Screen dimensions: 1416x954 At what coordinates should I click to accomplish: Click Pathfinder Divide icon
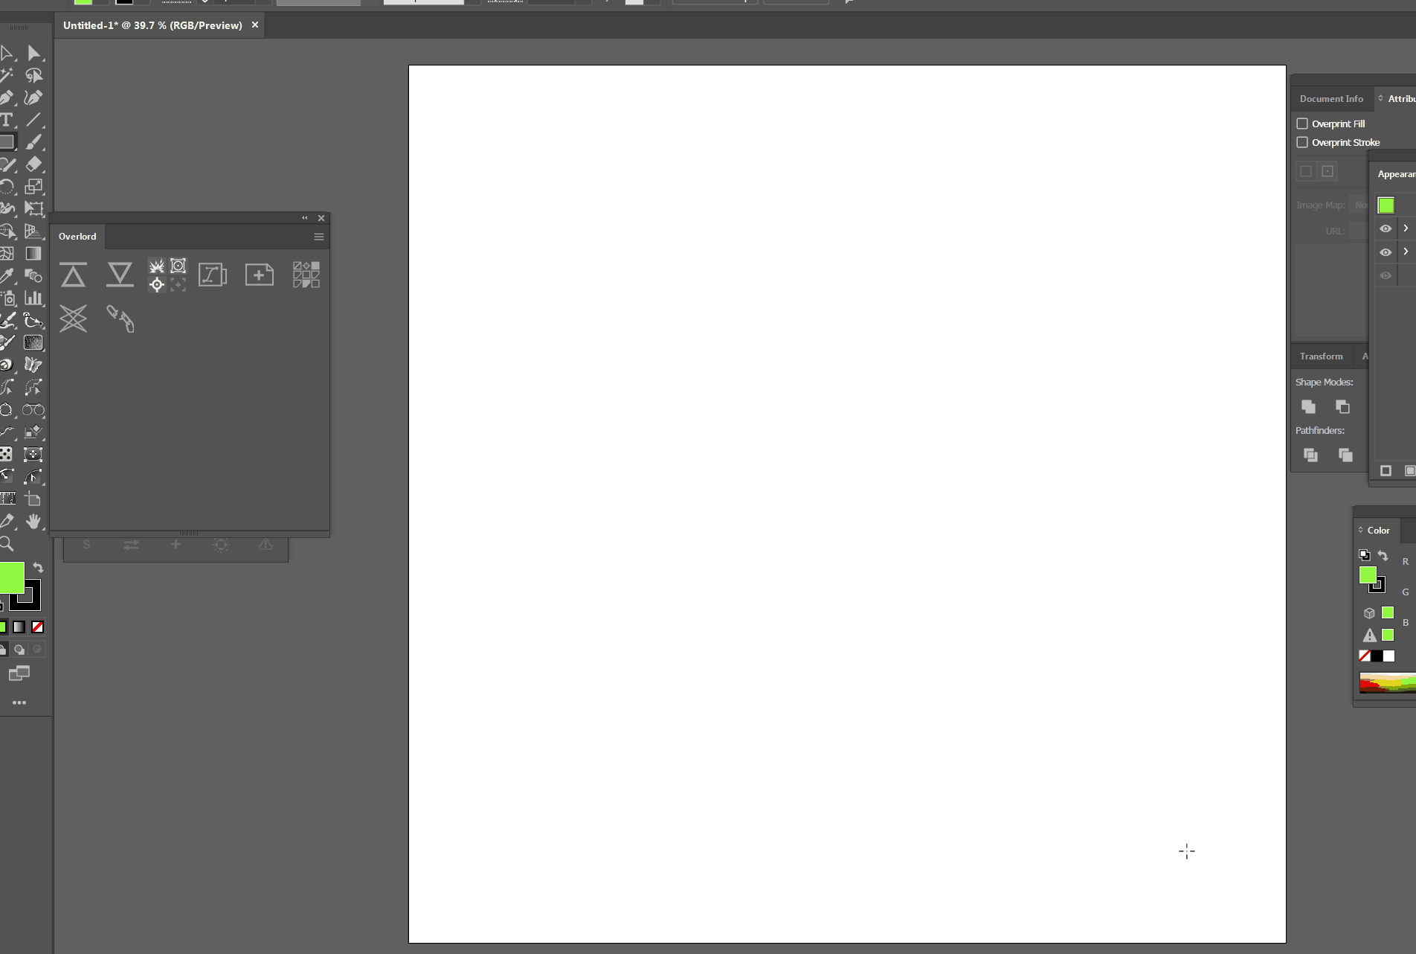tap(1310, 455)
